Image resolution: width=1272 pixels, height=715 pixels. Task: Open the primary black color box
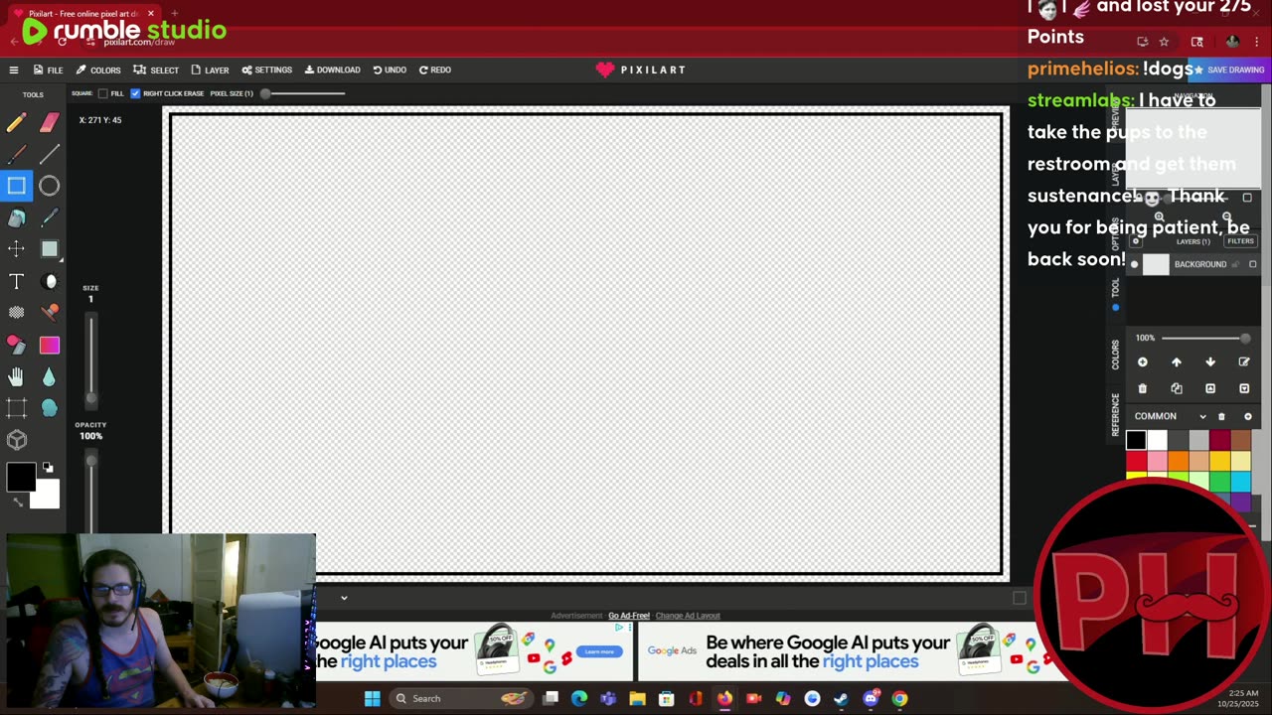[21, 478]
